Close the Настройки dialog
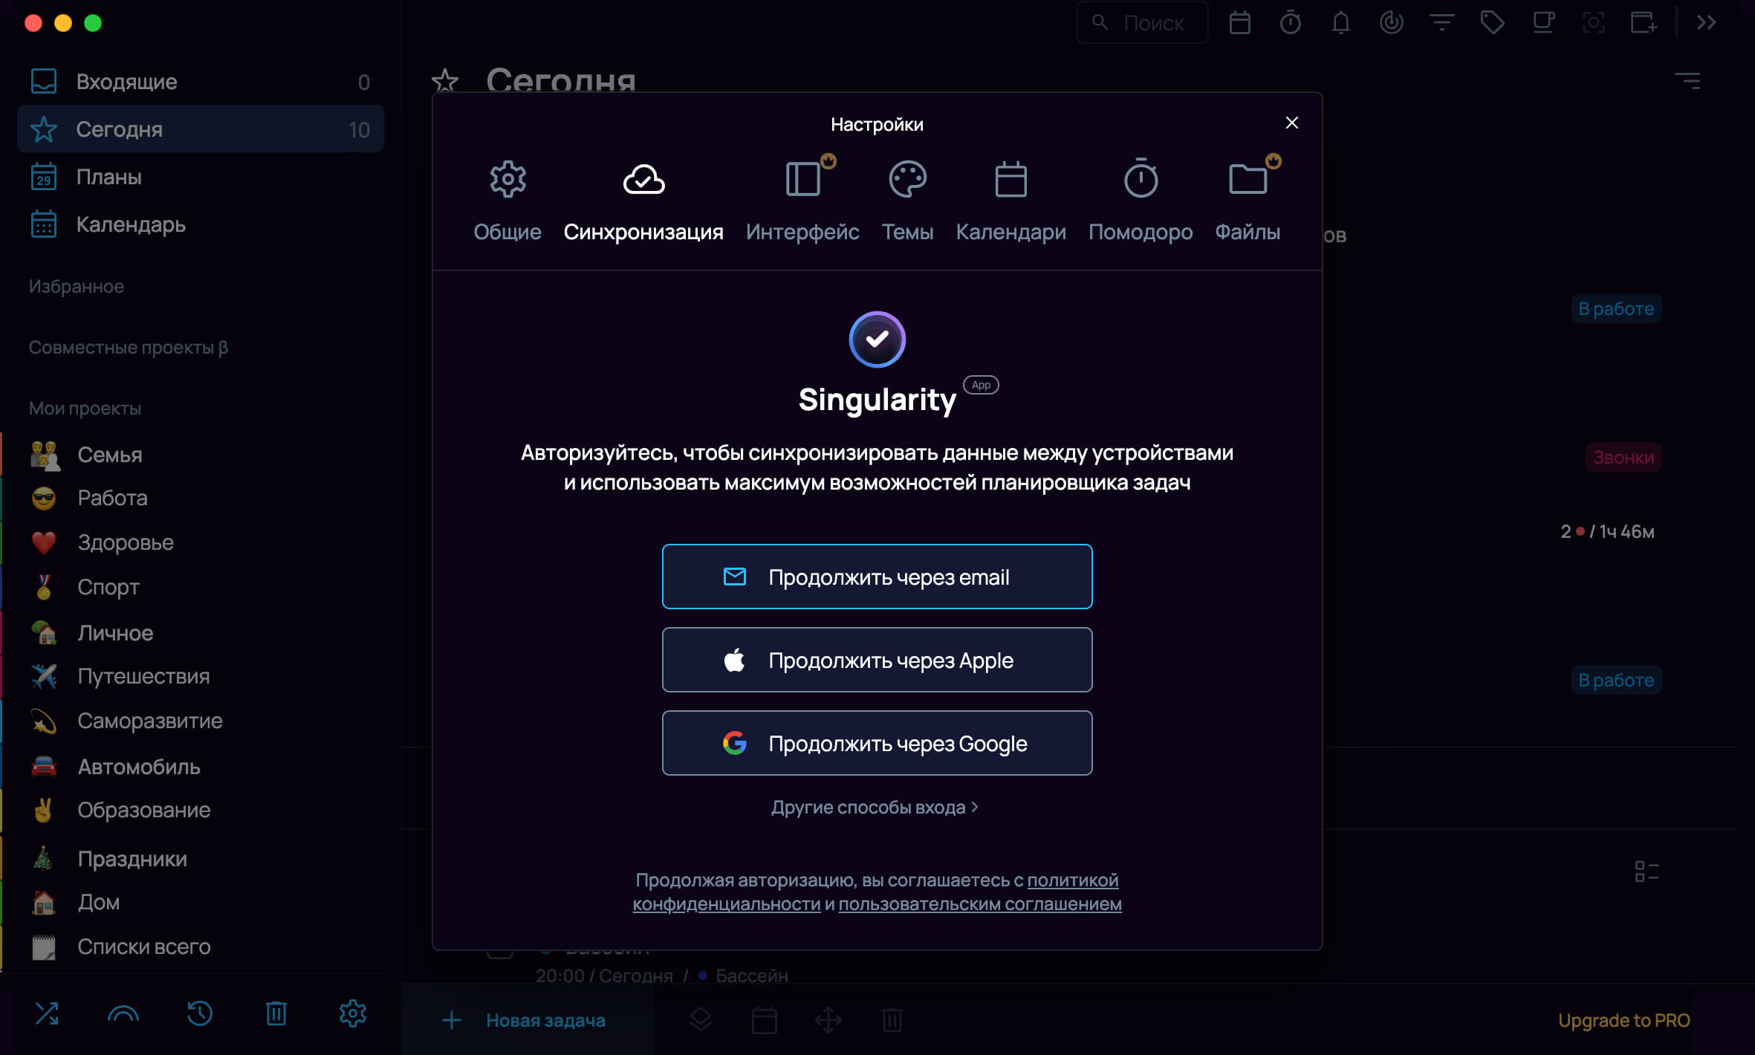This screenshot has width=1755, height=1055. 1292,123
